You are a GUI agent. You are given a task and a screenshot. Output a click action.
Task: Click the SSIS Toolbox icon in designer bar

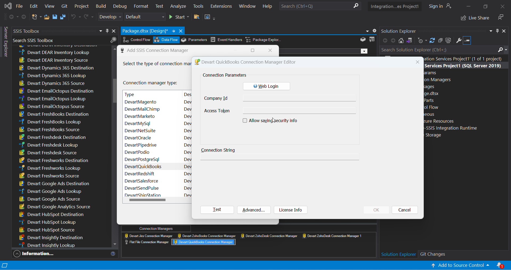point(363,40)
